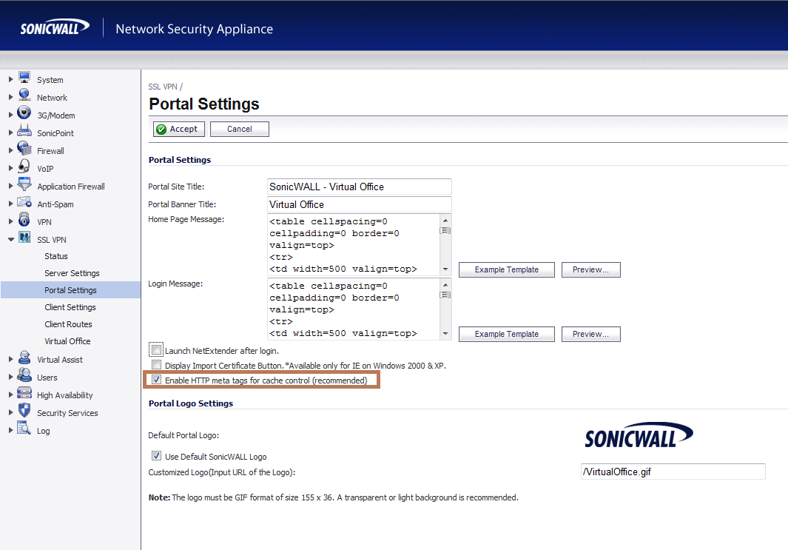Image resolution: width=788 pixels, height=550 pixels.
Task: Click the Portal Site Title field
Action: pos(360,187)
